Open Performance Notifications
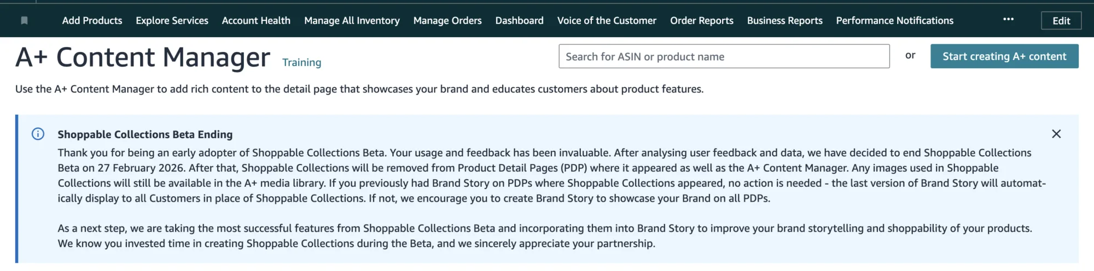Image resolution: width=1094 pixels, height=271 pixels. [x=894, y=21]
